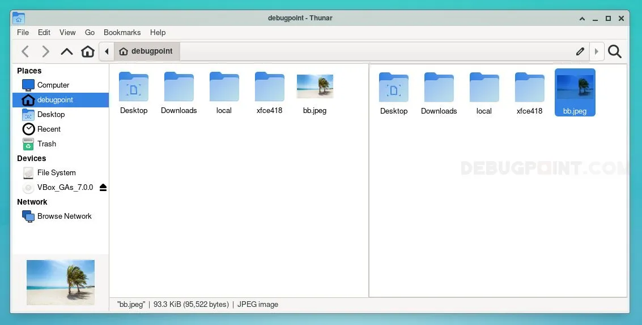Click the debugpoint path bar button

pos(147,51)
